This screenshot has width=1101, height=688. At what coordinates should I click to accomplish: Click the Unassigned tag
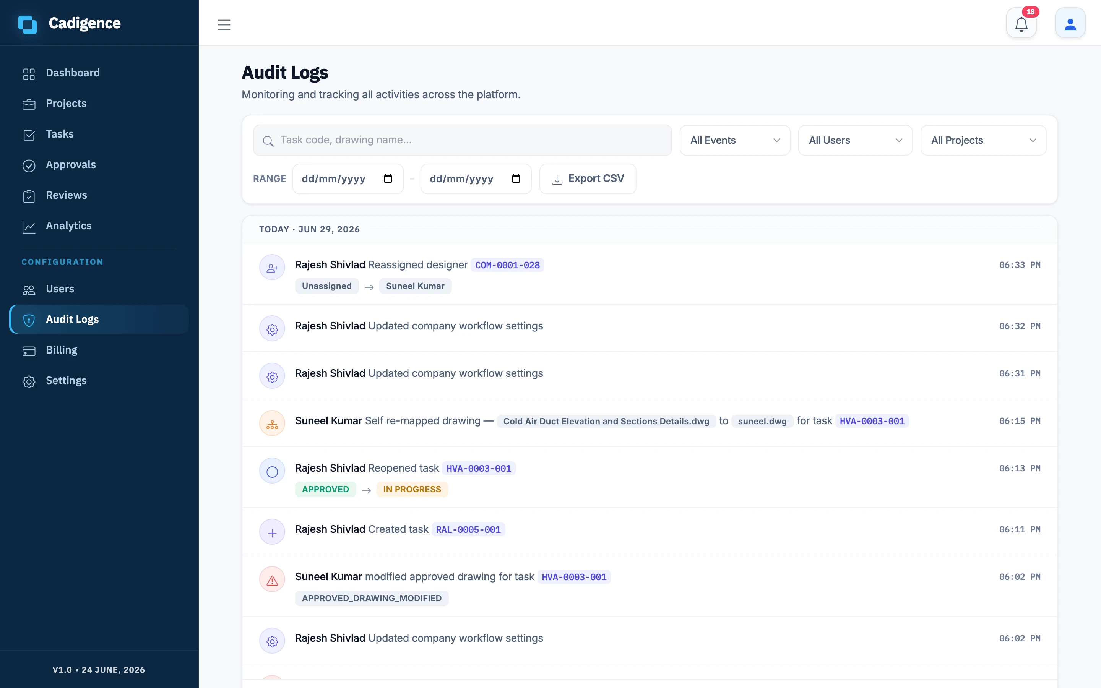click(x=326, y=286)
